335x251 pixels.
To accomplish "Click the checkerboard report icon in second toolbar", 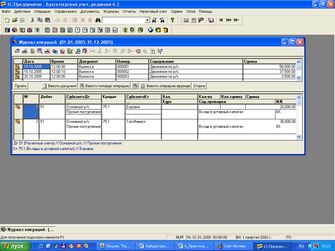I will click(x=62, y=30).
